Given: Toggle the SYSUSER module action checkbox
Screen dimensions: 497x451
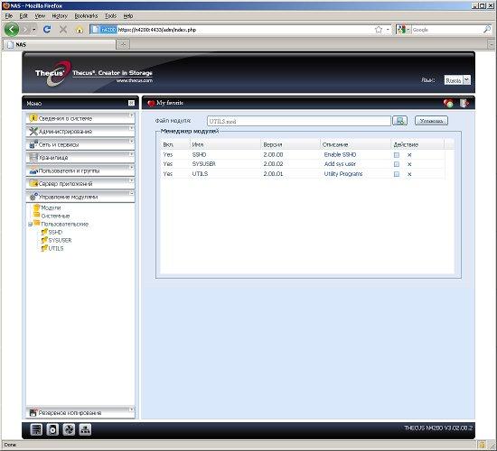Looking at the screenshot, I should [396, 164].
